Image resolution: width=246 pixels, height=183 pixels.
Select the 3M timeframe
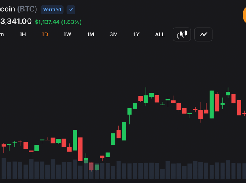(x=114, y=34)
